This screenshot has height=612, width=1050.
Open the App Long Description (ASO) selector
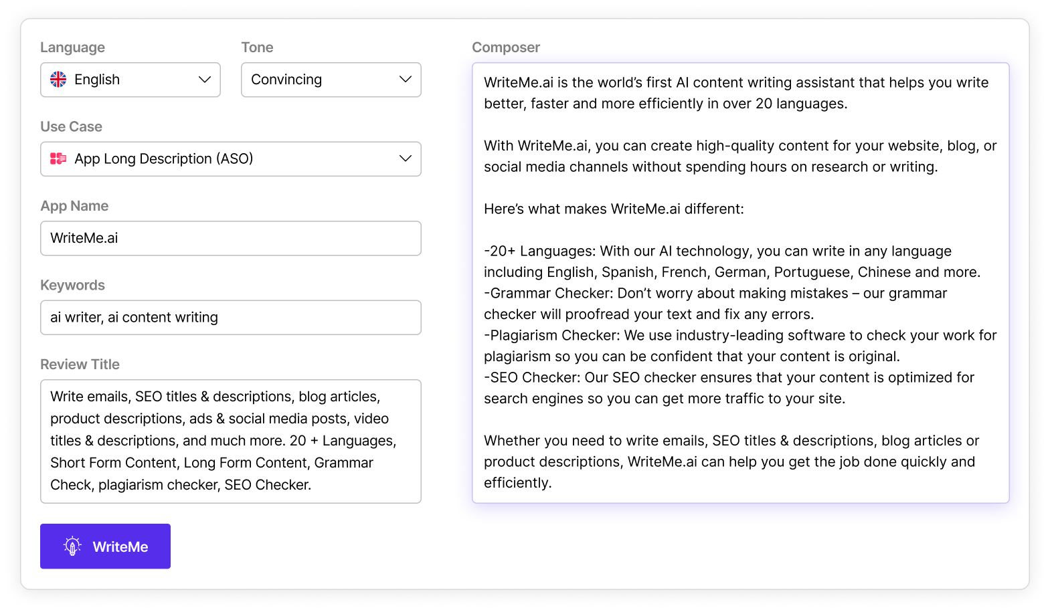pyautogui.click(x=231, y=159)
